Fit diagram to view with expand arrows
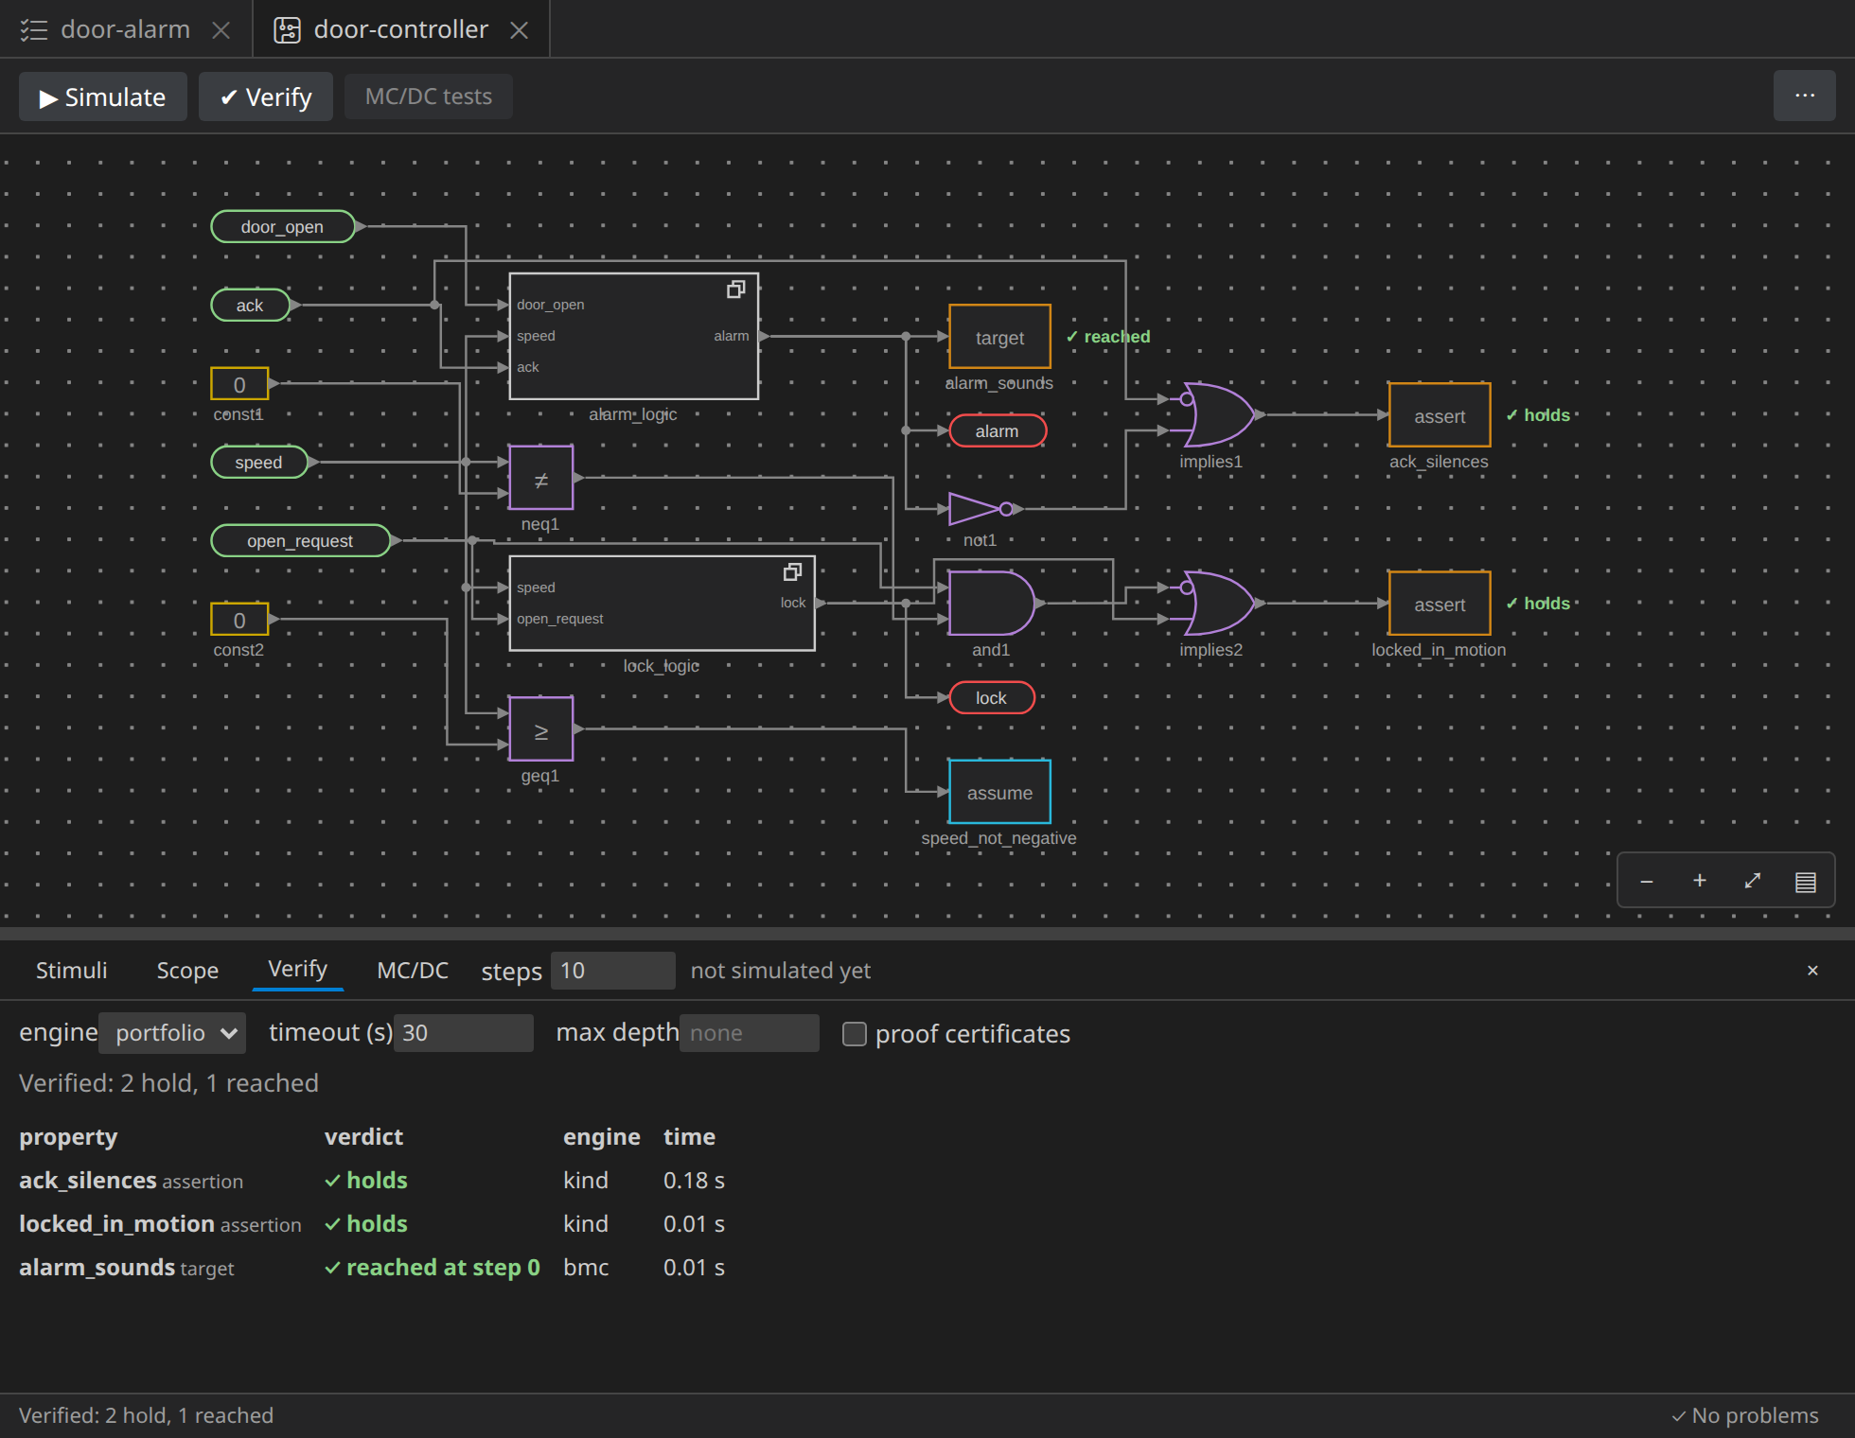 tap(1753, 881)
